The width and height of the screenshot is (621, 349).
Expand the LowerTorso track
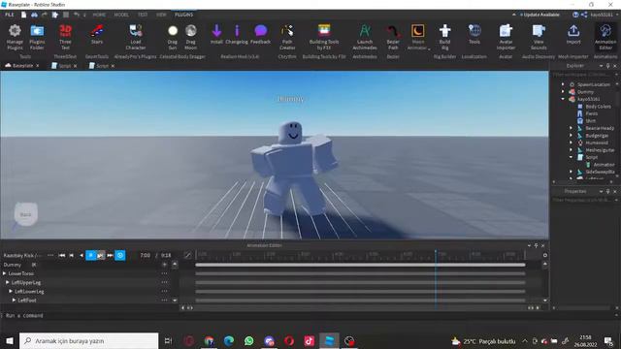click(4, 273)
